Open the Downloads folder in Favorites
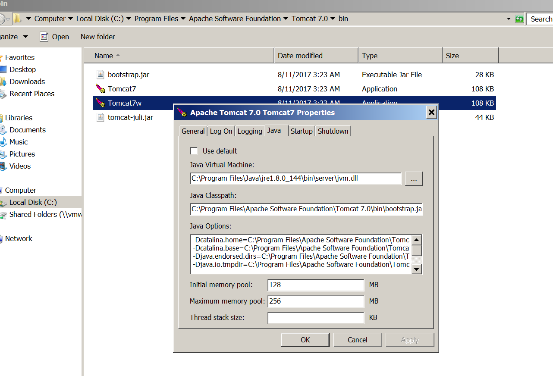This screenshot has height=376, width=553. click(x=27, y=81)
